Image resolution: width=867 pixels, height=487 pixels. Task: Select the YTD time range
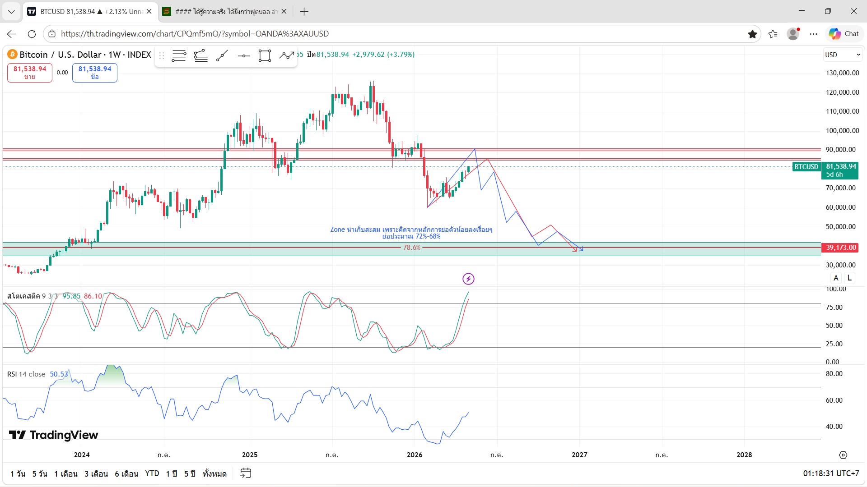[x=152, y=473]
